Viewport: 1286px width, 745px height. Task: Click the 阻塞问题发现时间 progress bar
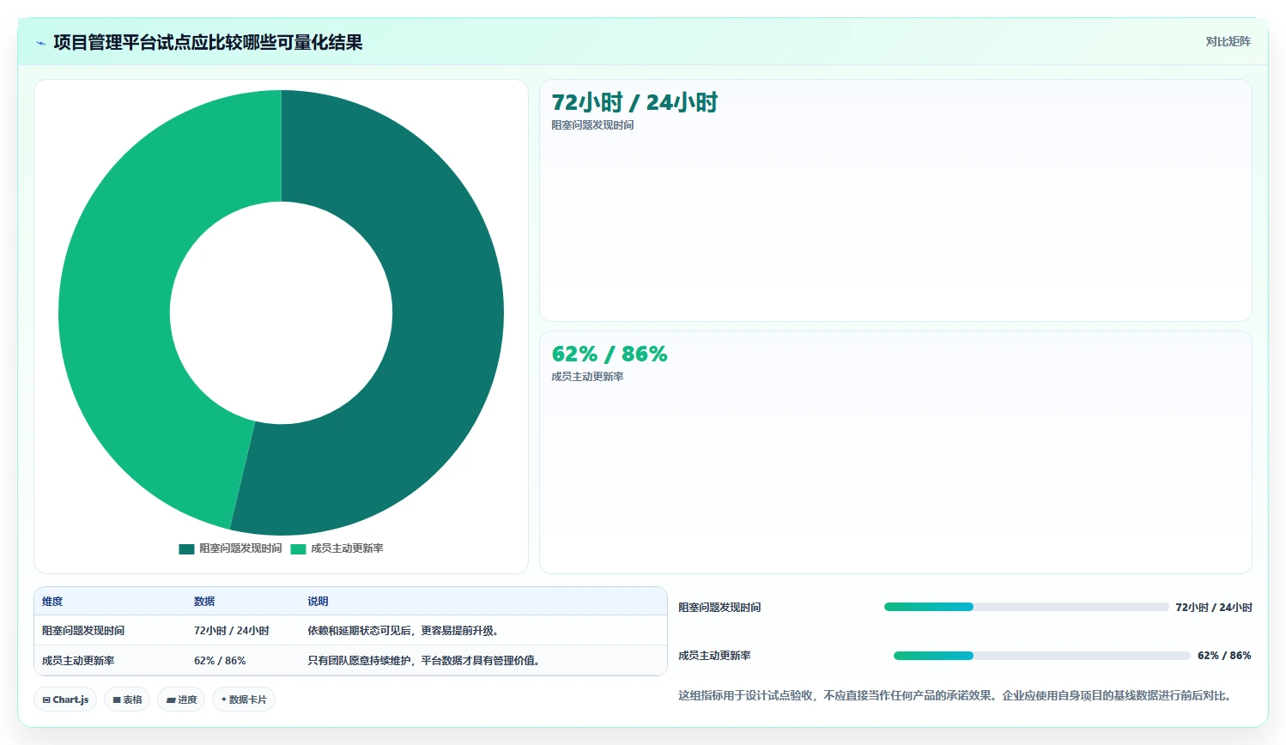[x=1026, y=607]
